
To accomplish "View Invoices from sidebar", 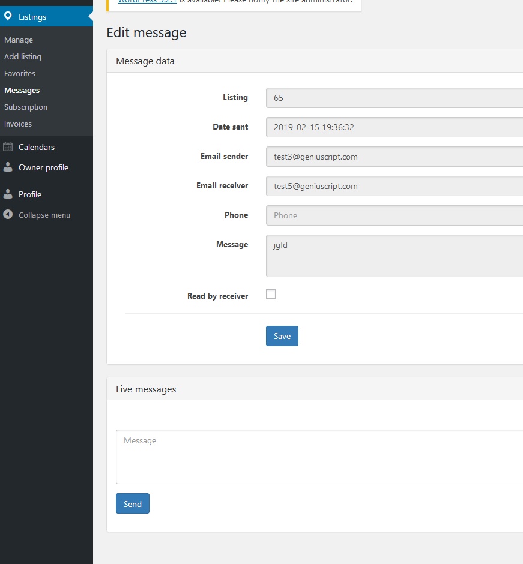I will (x=18, y=124).
